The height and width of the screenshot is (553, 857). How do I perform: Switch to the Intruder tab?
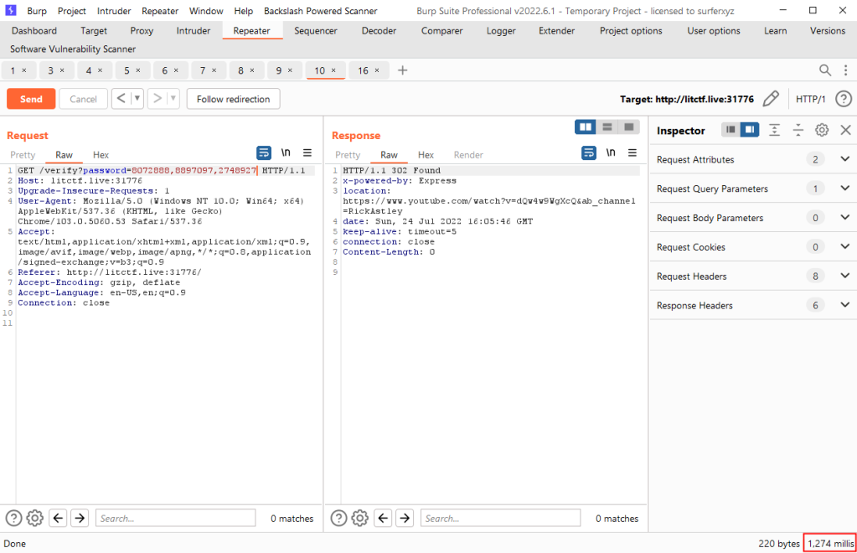pos(194,31)
